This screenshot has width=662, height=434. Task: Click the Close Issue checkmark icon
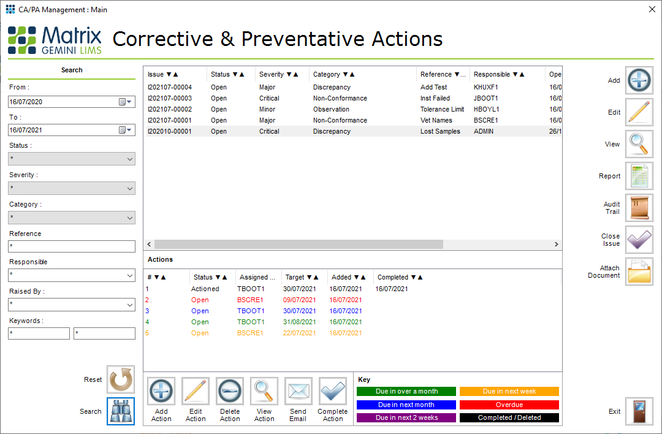[x=639, y=240]
